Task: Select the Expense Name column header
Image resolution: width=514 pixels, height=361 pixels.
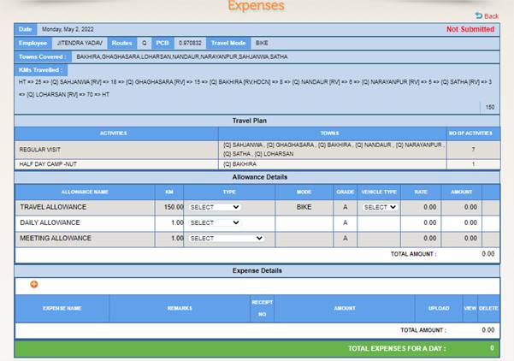Action: [x=62, y=307]
